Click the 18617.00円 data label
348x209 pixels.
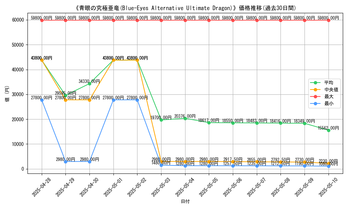coord(208,121)
